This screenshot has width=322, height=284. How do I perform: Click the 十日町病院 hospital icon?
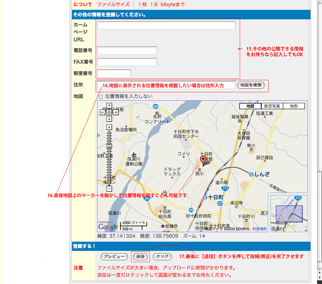(188, 216)
